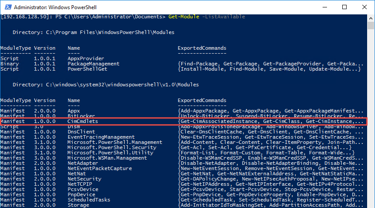The width and height of the screenshot is (375, 208).
Task: Click the New-EtwTraceSession exported commands text
Action: tap(271, 137)
